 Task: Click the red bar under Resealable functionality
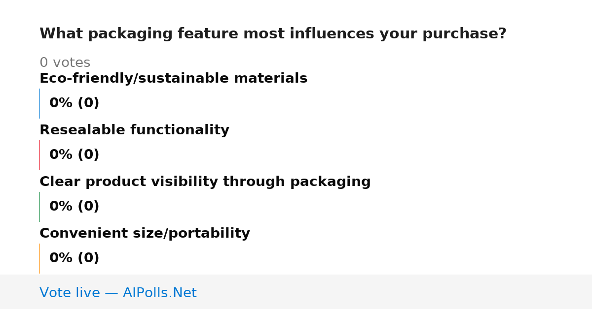point(39,155)
